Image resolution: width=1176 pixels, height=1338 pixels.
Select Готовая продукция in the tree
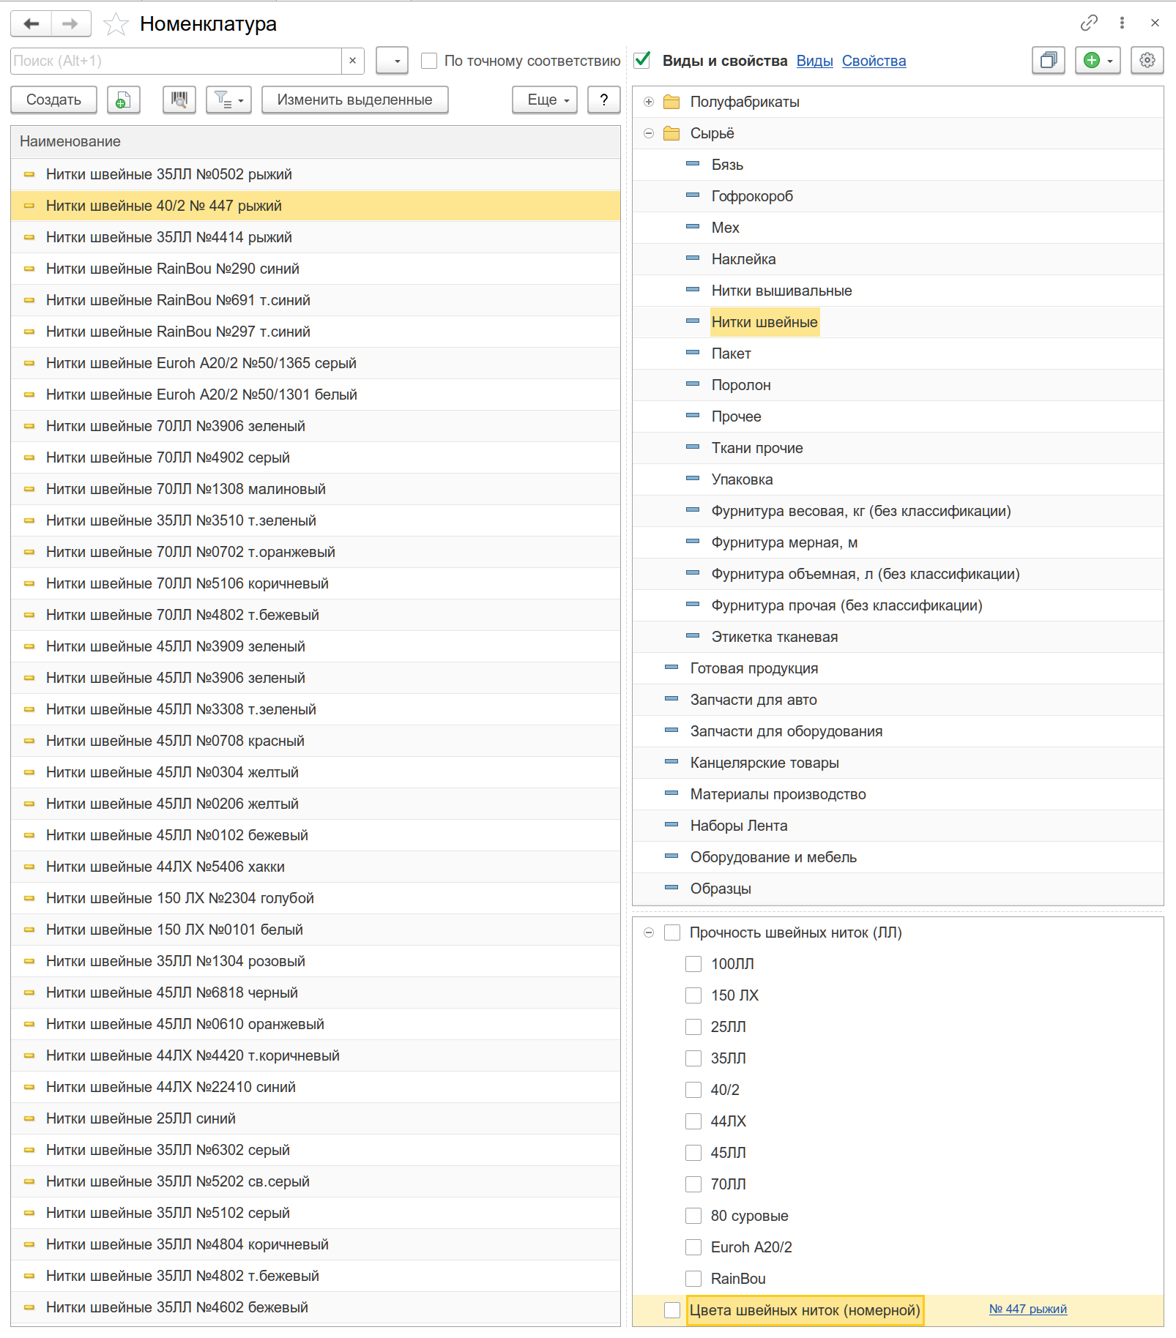click(x=754, y=668)
